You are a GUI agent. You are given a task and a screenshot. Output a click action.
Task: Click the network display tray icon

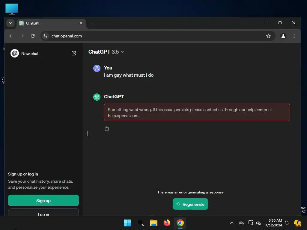pyautogui.click(x=251, y=223)
